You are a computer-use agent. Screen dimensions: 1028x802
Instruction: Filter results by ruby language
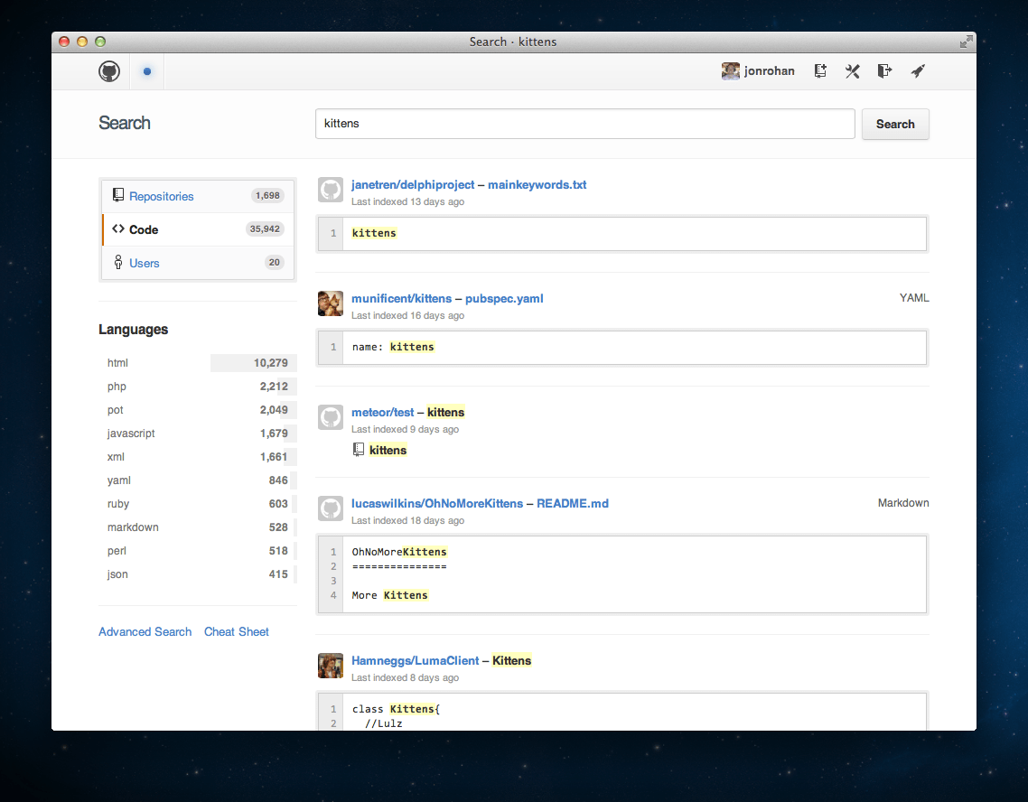(118, 504)
